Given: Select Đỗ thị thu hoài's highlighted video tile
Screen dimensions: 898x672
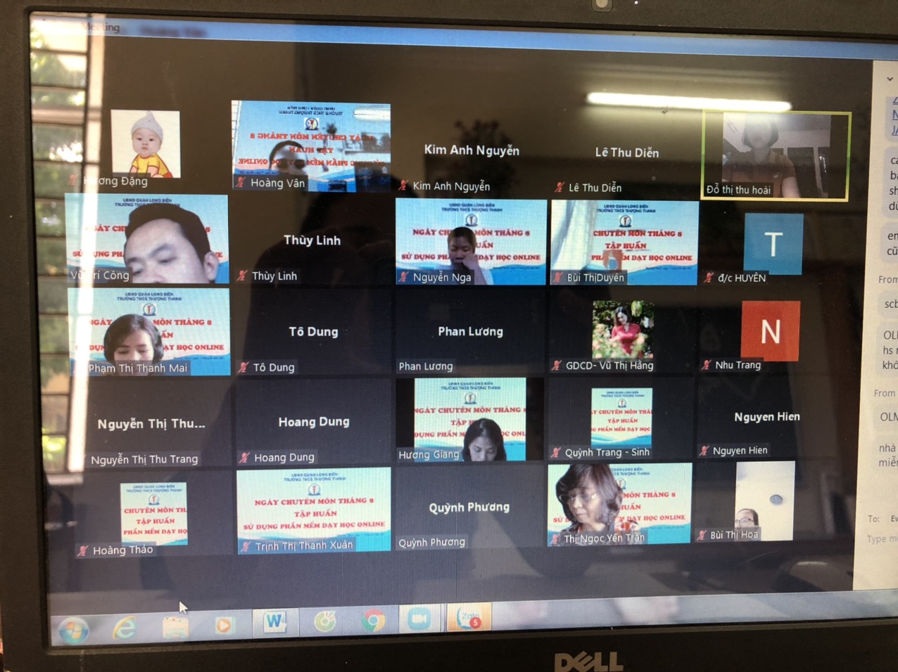Looking at the screenshot, I should [x=776, y=155].
